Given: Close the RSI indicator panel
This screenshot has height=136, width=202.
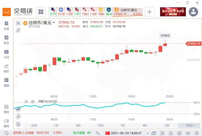Looking at the screenshot, I should click(x=26, y=102).
